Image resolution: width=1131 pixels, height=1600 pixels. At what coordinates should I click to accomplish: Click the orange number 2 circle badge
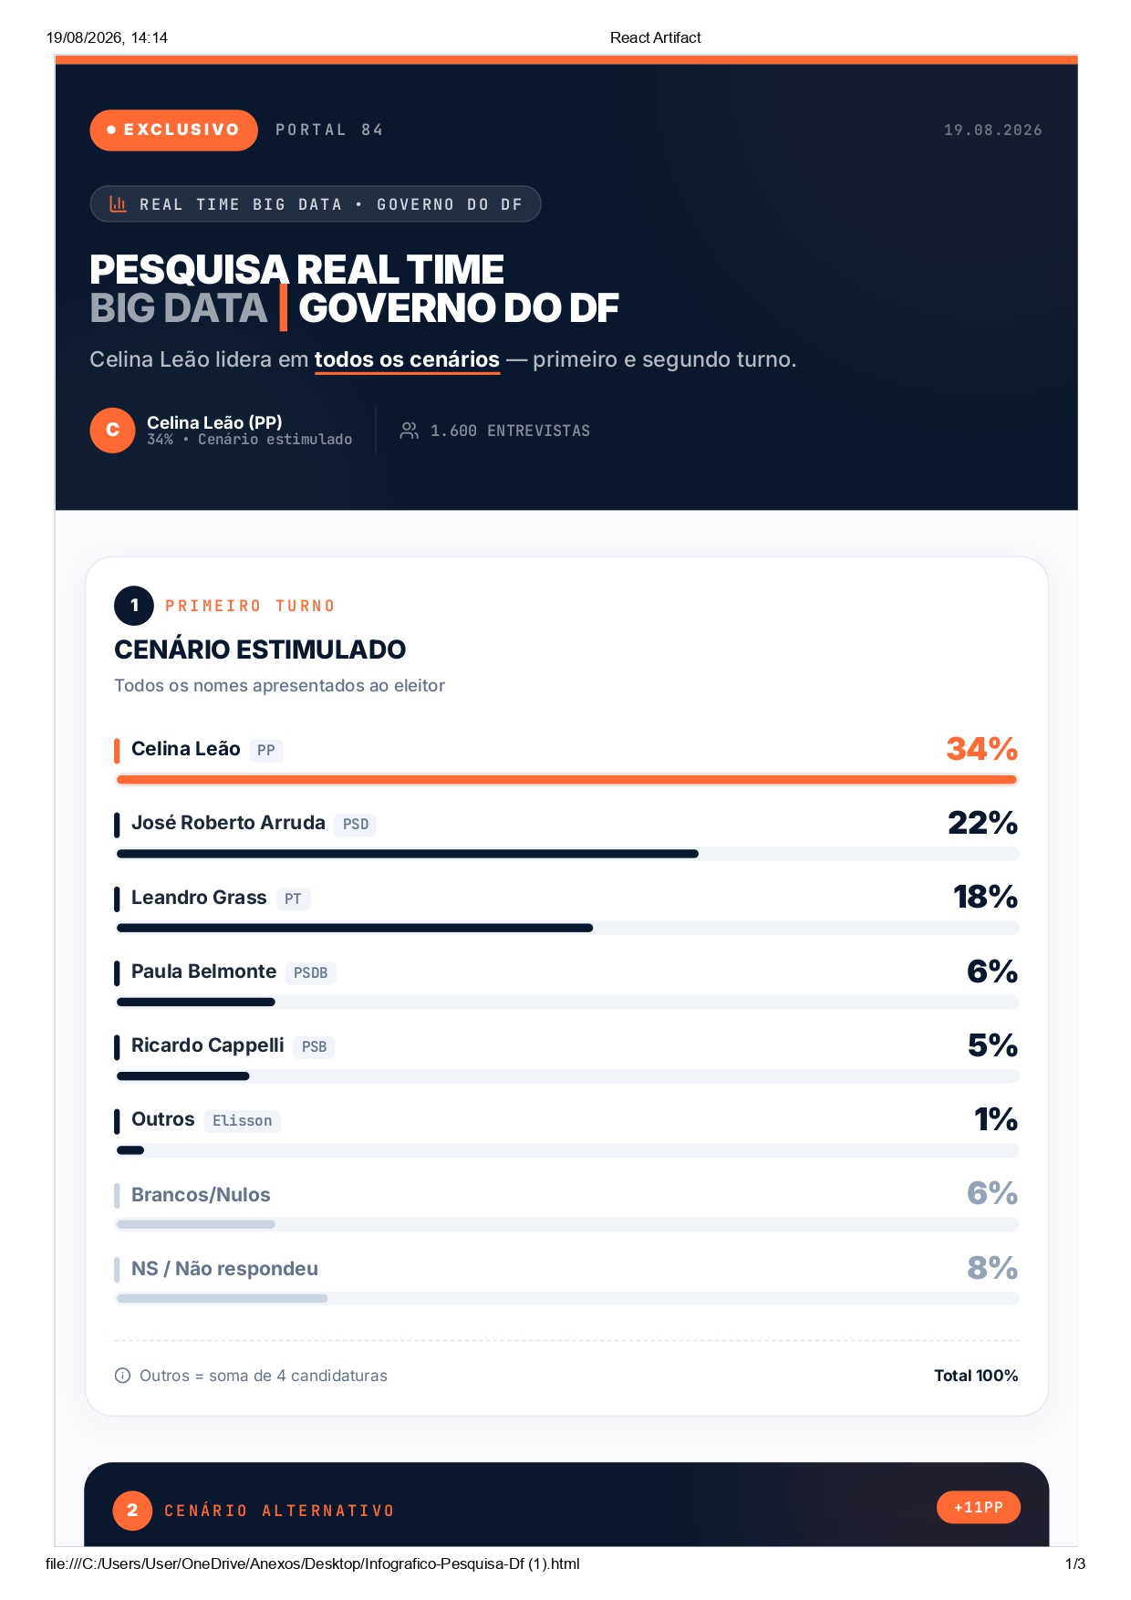132,1511
